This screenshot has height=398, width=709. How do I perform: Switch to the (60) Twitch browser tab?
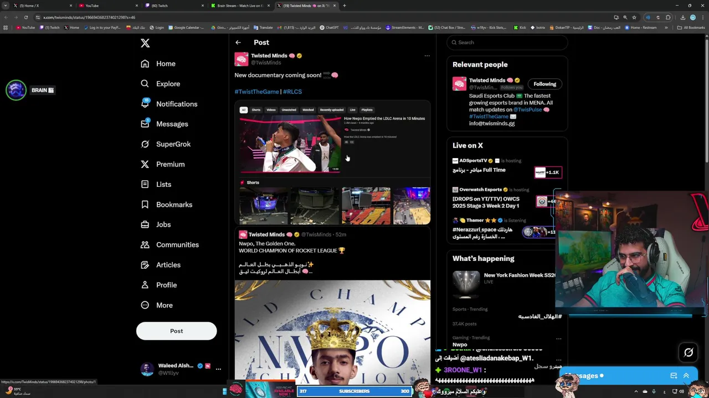coord(174,6)
